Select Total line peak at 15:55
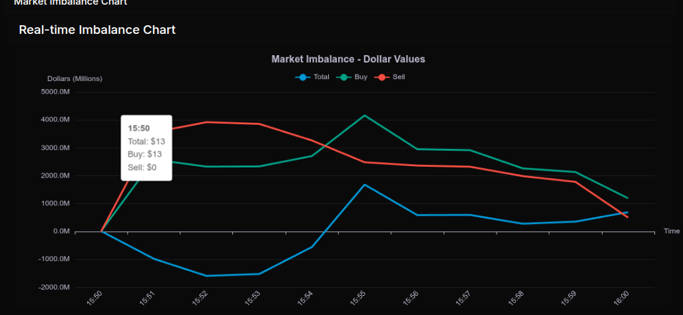The width and height of the screenshot is (683, 315). point(364,185)
